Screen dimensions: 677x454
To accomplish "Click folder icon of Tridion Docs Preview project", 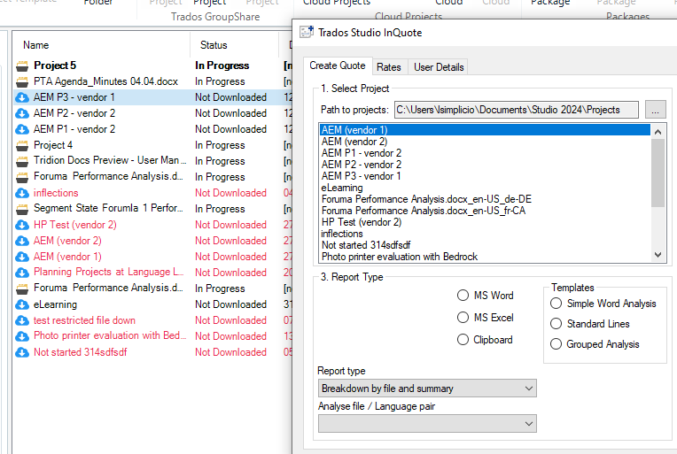I will click(x=22, y=162).
